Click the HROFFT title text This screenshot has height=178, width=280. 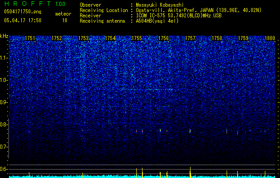point(28,4)
